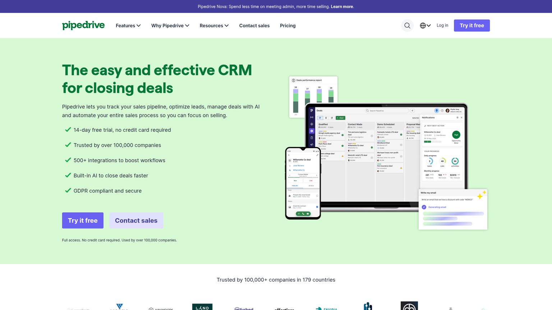This screenshot has width=552, height=310.
Task: Click text GDPR compliant and secure
Action: pos(107,191)
